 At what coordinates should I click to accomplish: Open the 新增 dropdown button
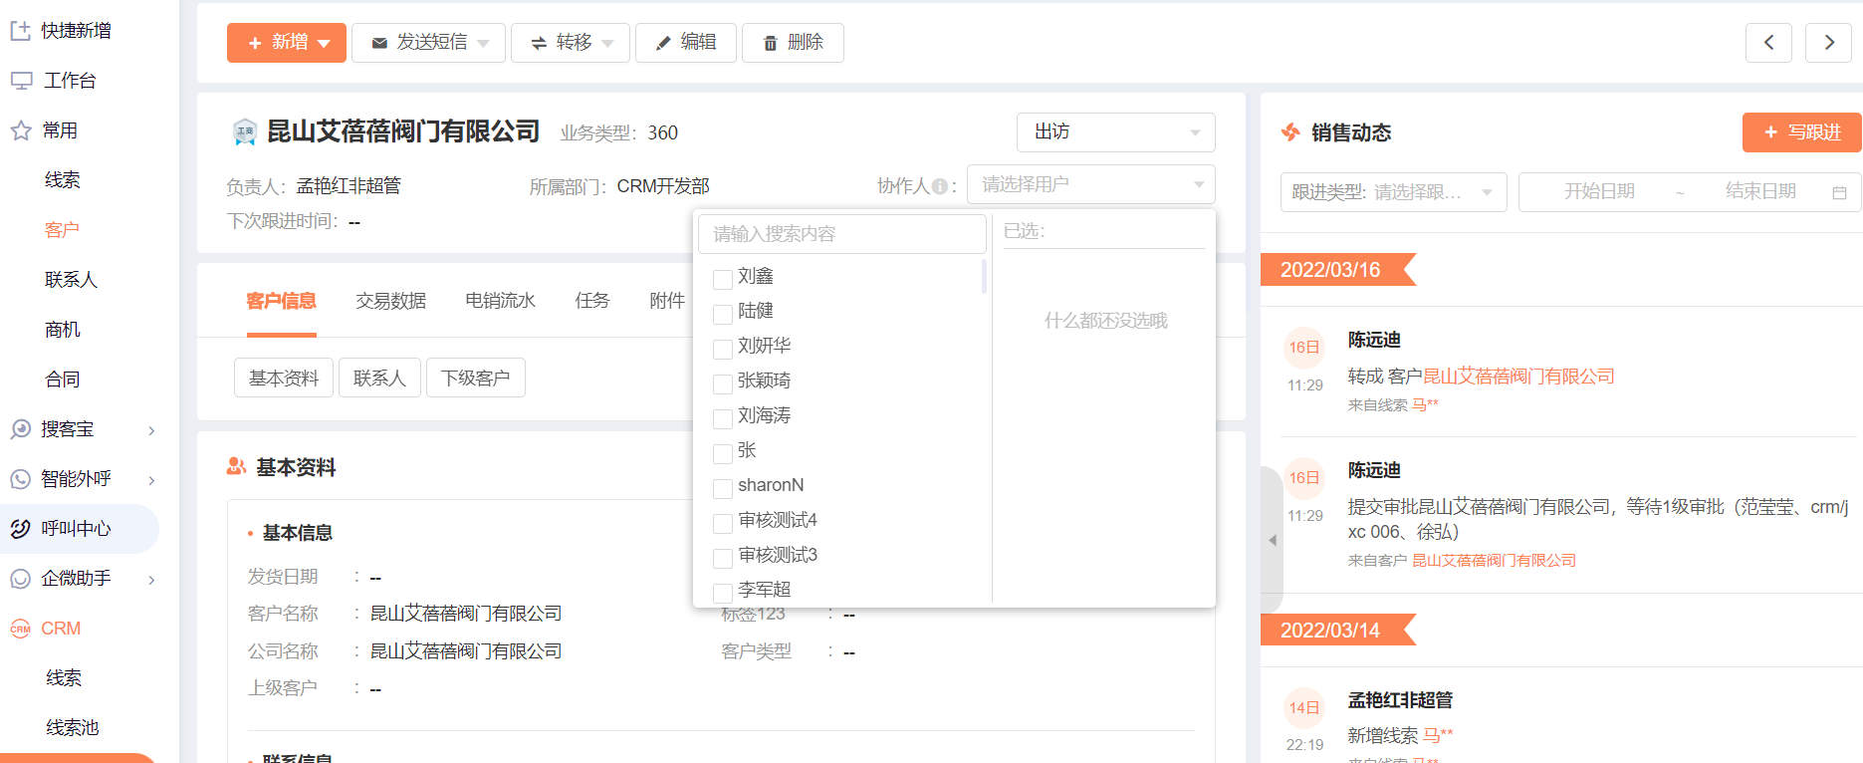point(287,43)
